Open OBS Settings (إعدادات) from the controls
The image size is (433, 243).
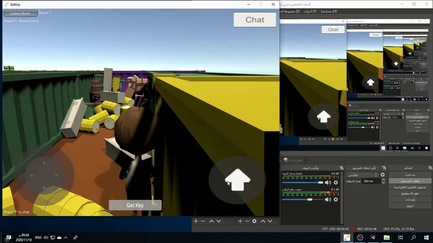click(410, 199)
